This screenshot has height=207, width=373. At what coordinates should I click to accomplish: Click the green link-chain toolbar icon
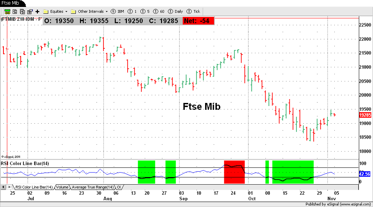click(x=7, y=12)
